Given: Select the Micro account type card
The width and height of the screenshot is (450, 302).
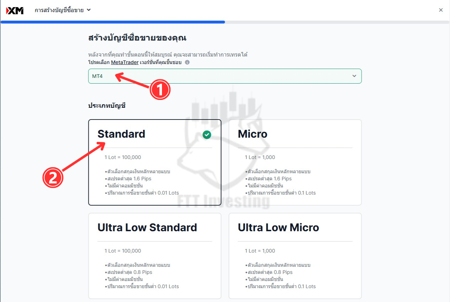Looking at the screenshot, I should tap(295, 162).
